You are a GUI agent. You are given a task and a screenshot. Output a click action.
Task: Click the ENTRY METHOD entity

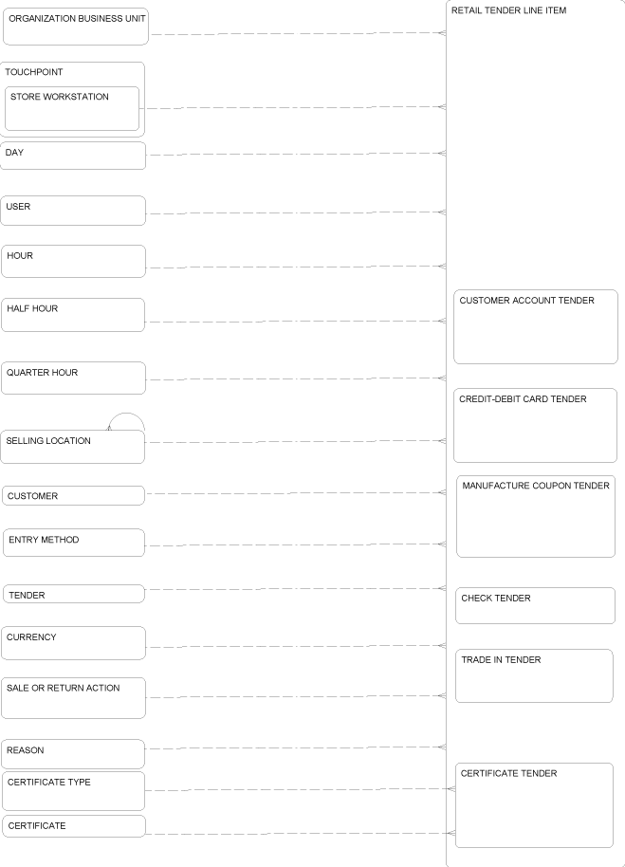click(x=74, y=543)
